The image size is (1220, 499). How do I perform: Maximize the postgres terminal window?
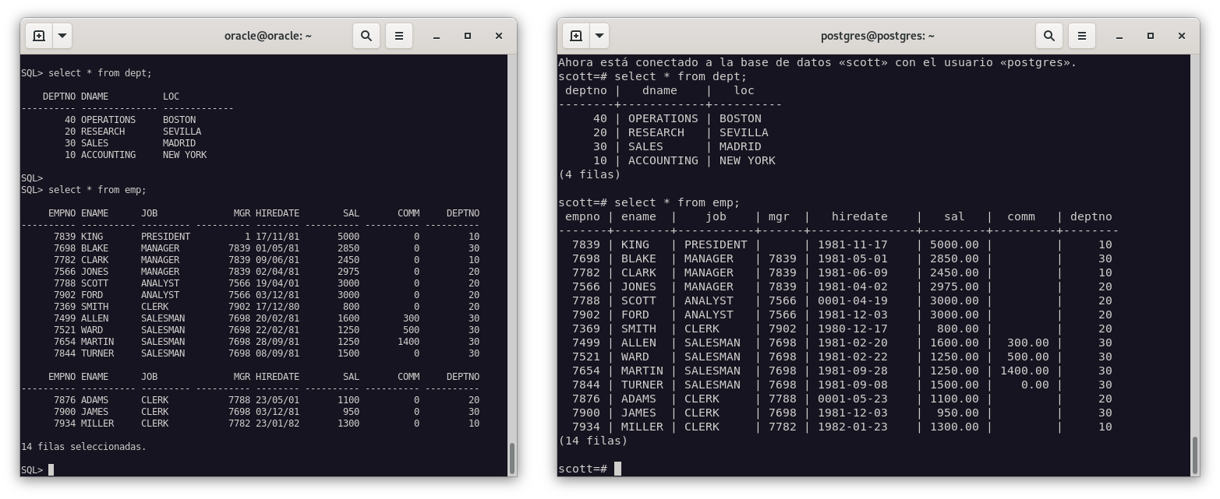[1151, 36]
